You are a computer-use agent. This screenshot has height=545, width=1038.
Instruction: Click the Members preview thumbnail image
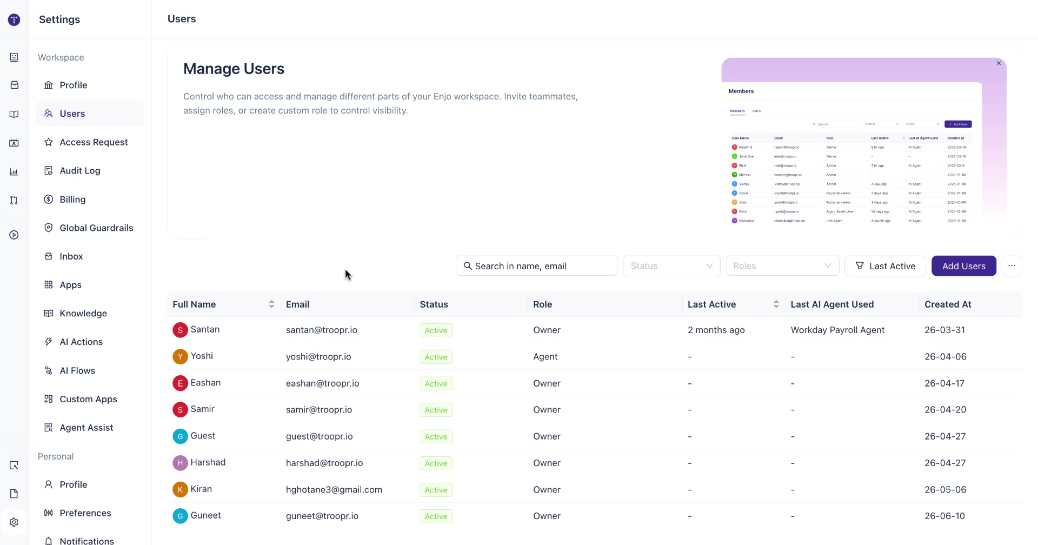[x=864, y=142]
